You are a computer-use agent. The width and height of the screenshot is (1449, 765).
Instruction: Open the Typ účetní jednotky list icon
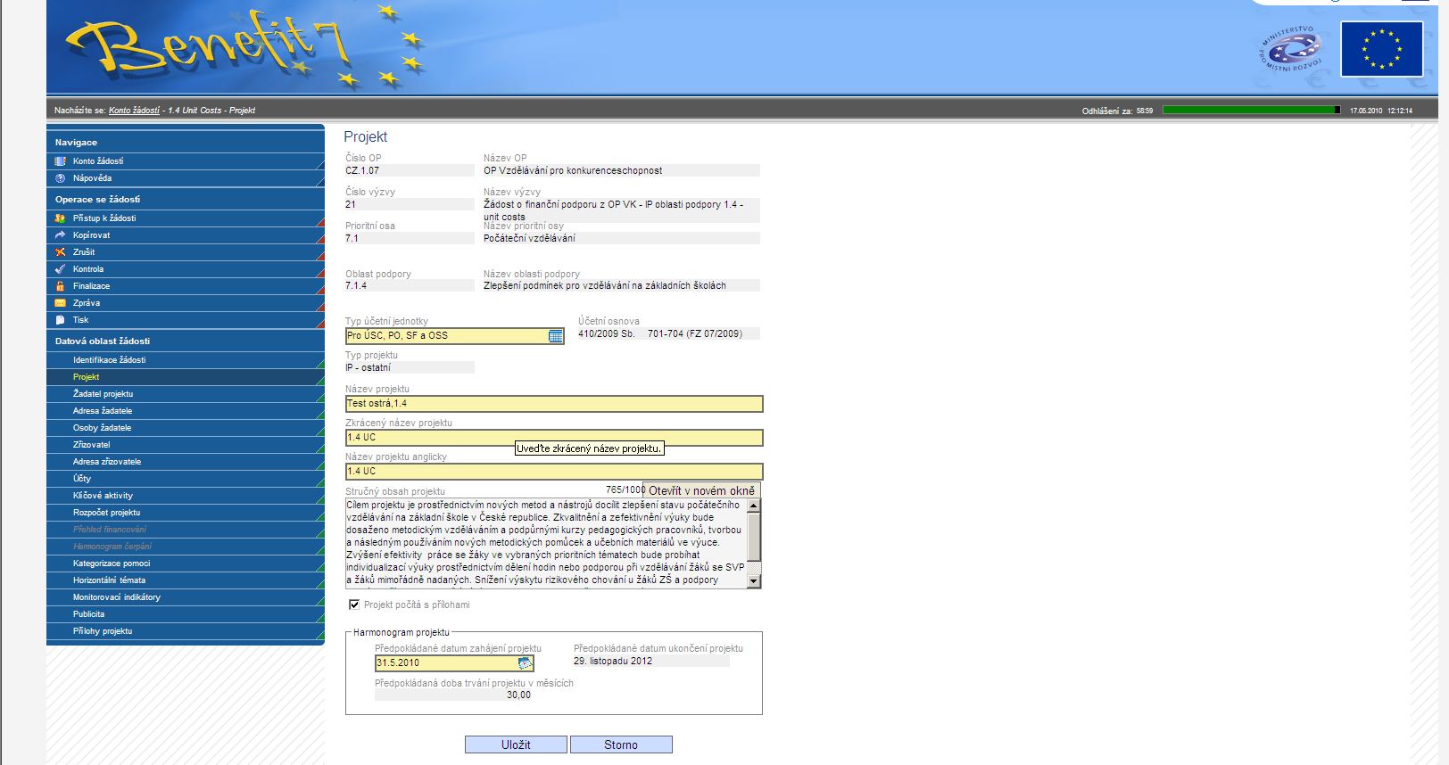(556, 336)
